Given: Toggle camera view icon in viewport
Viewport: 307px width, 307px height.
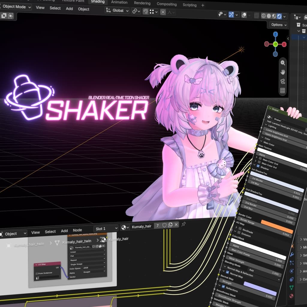Looking at the screenshot, I should coord(282,81).
